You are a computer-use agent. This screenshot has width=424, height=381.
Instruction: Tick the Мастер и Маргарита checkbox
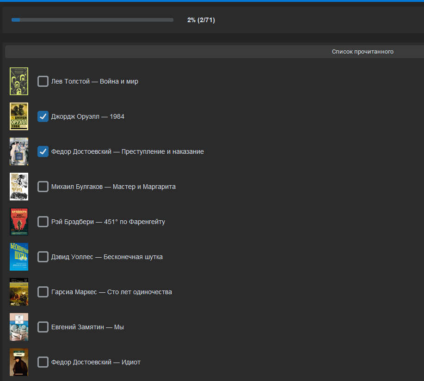click(43, 187)
